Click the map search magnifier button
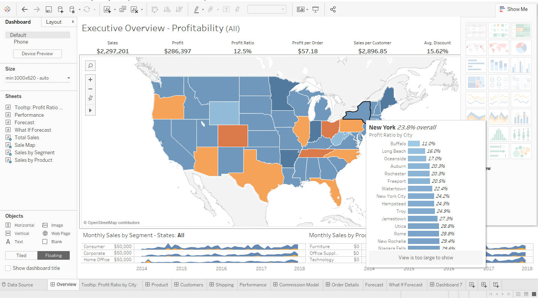Screen dimensions: 538x298 point(90,66)
